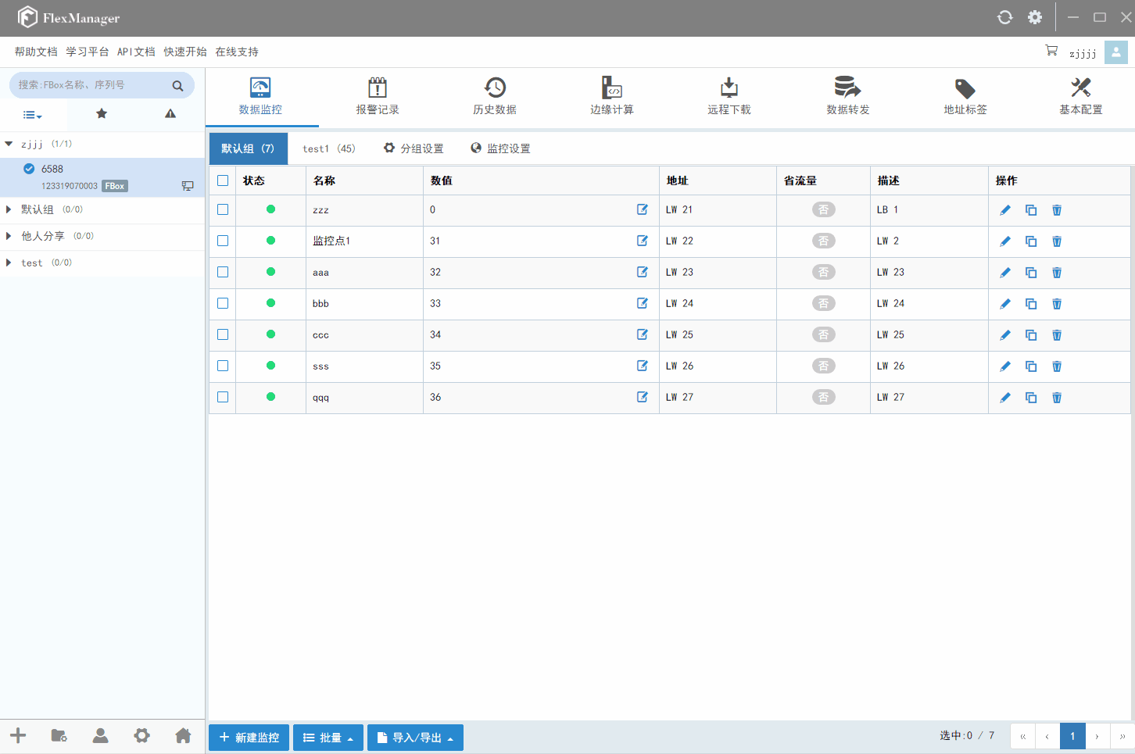The image size is (1135, 754).
Task: Toggle select-all checkbox in table header
Action: tap(223, 180)
